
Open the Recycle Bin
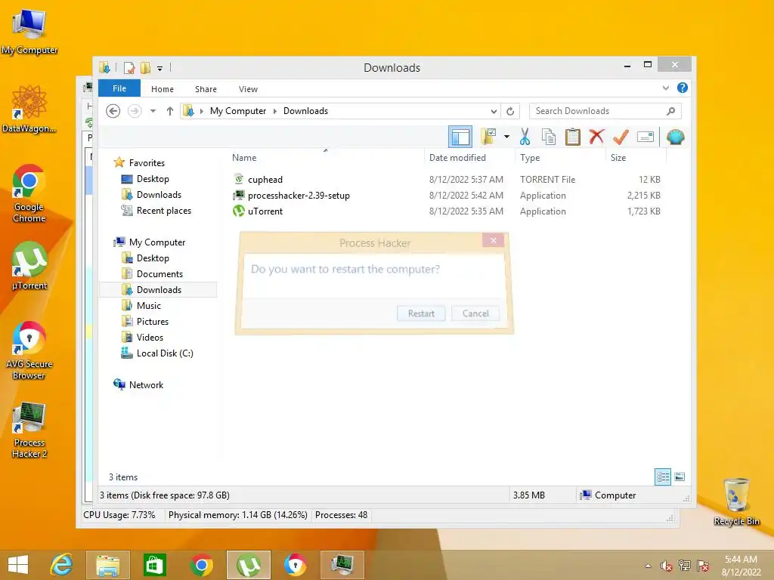pos(736,501)
